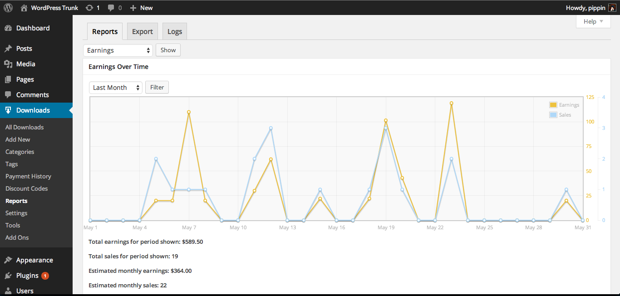Viewport: 620px width, 296px height.
Task: Open the comments bubble icon in admin bar
Action: tap(111, 8)
